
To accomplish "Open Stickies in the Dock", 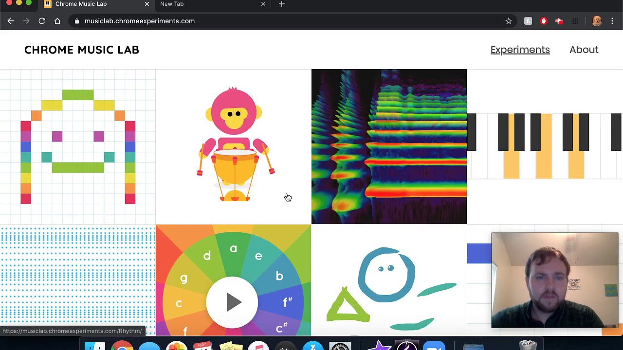I will pos(231,346).
